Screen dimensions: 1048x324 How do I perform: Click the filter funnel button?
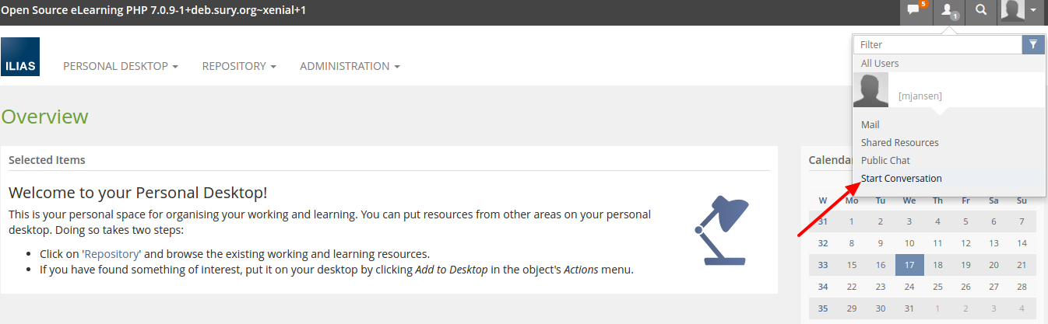coord(1033,44)
